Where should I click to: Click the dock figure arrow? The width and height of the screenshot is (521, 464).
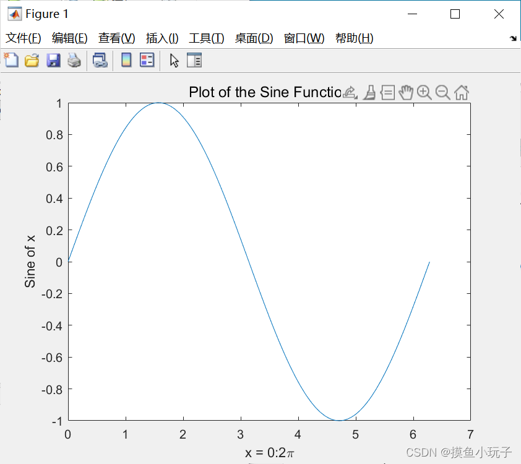[x=513, y=38]
